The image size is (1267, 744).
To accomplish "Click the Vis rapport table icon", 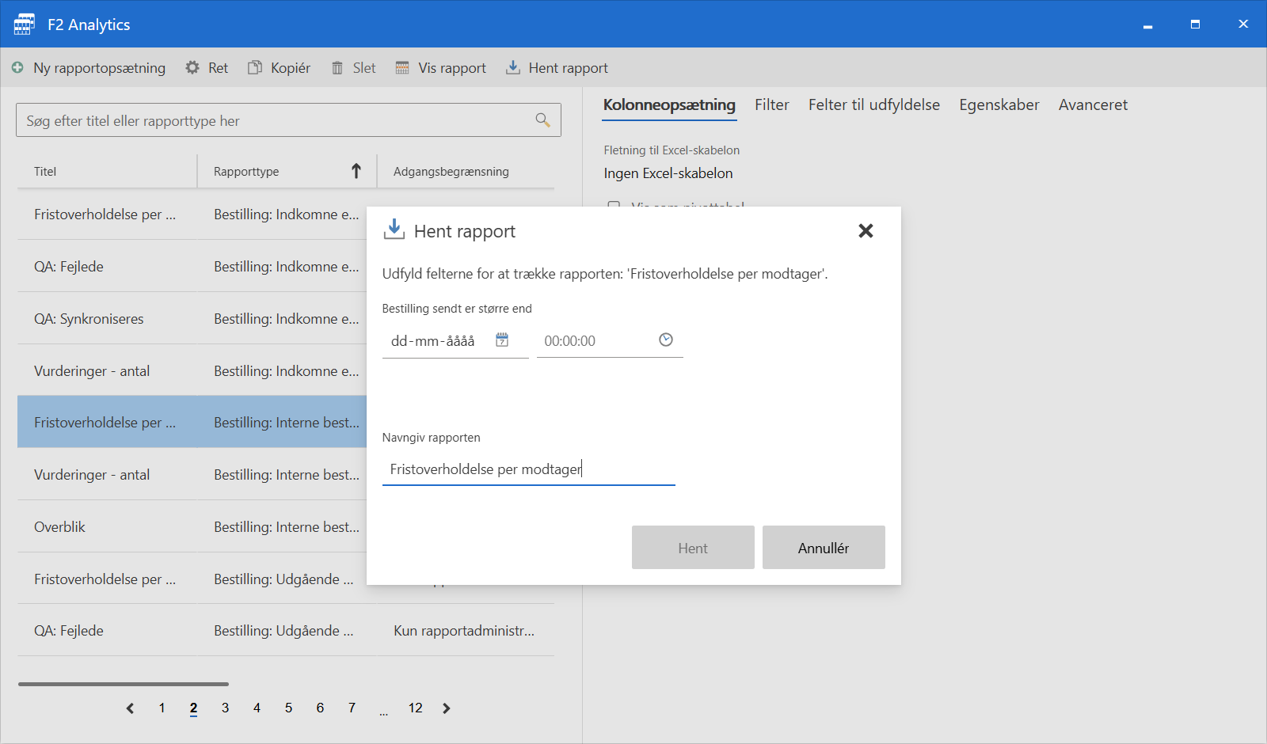I will pos(402,68).
